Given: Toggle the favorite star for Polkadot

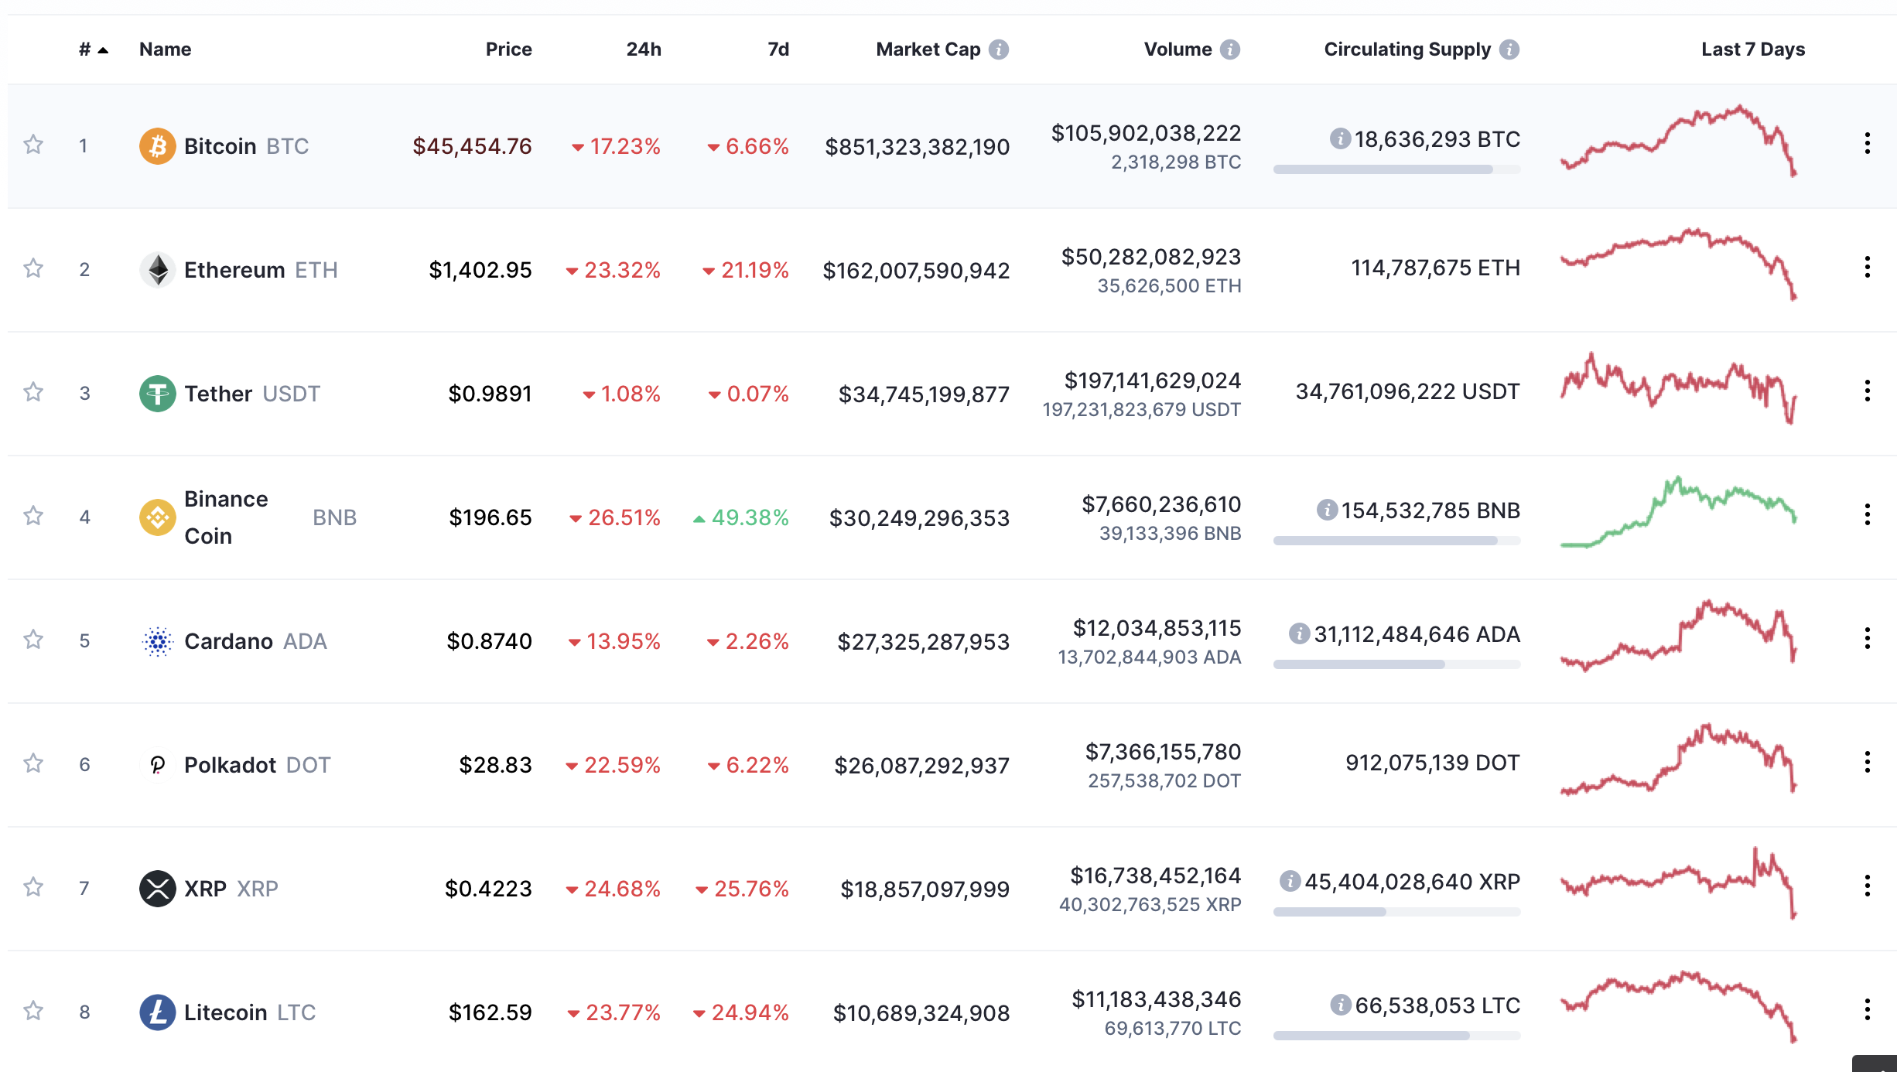Looking at the screenshot, I should coord(33,763).
